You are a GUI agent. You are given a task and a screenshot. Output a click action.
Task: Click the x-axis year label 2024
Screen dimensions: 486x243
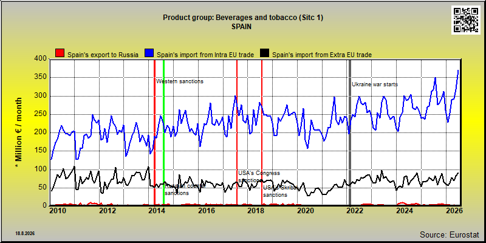click(x=405, y=211)
